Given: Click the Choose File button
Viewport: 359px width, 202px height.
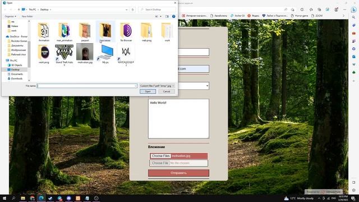Looking at the screenshot, I should pyautogui.click(x=160, y=163).
